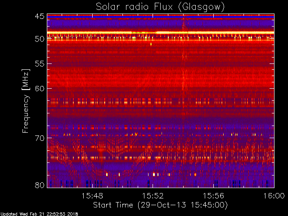Click the Updated Wed Feb 21 timestamp text
This screenshot has height=216, width=288.
click(39, 214)
